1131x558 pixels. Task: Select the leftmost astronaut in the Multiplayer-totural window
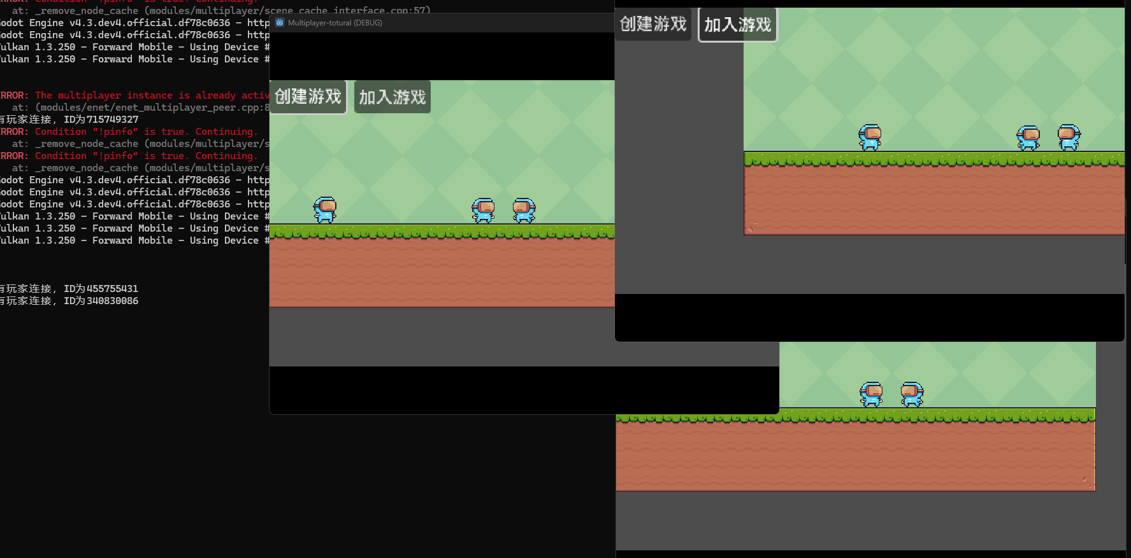[x=325, y=209]
